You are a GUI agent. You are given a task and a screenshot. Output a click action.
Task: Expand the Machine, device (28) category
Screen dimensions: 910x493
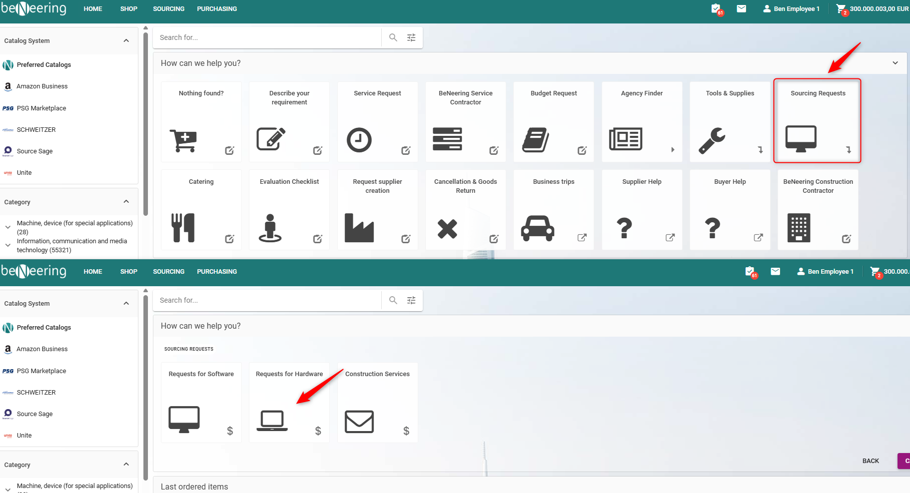click(x=8, y=227)
